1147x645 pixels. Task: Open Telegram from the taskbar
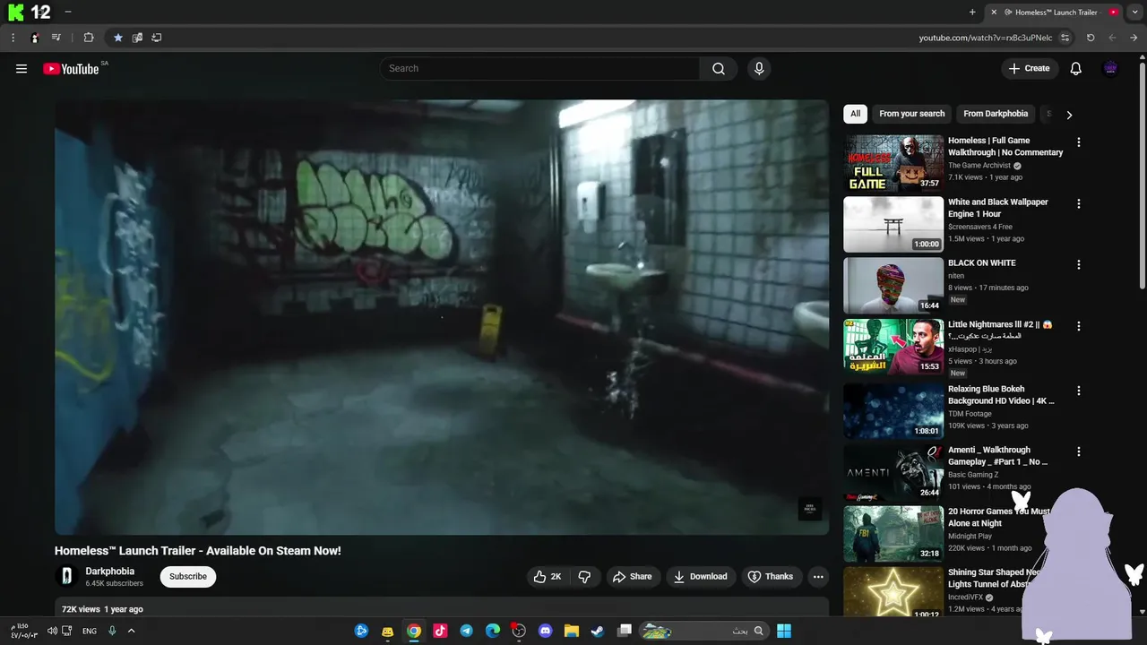(x=466, y=631)
